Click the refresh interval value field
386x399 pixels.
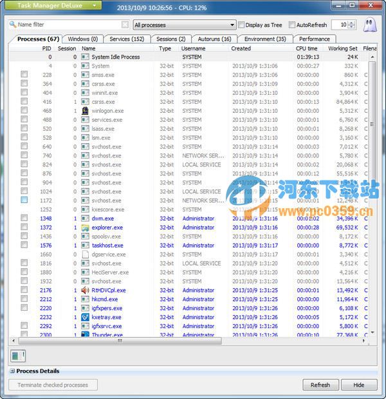coord(340,24)
